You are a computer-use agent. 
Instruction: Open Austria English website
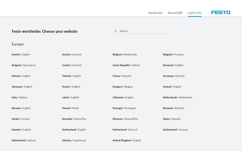tap(21, 54)
